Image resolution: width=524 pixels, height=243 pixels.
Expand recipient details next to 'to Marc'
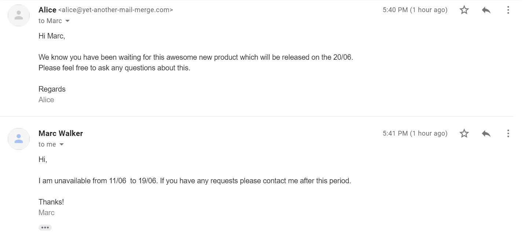pyautogui.click(x=67, y=21)
